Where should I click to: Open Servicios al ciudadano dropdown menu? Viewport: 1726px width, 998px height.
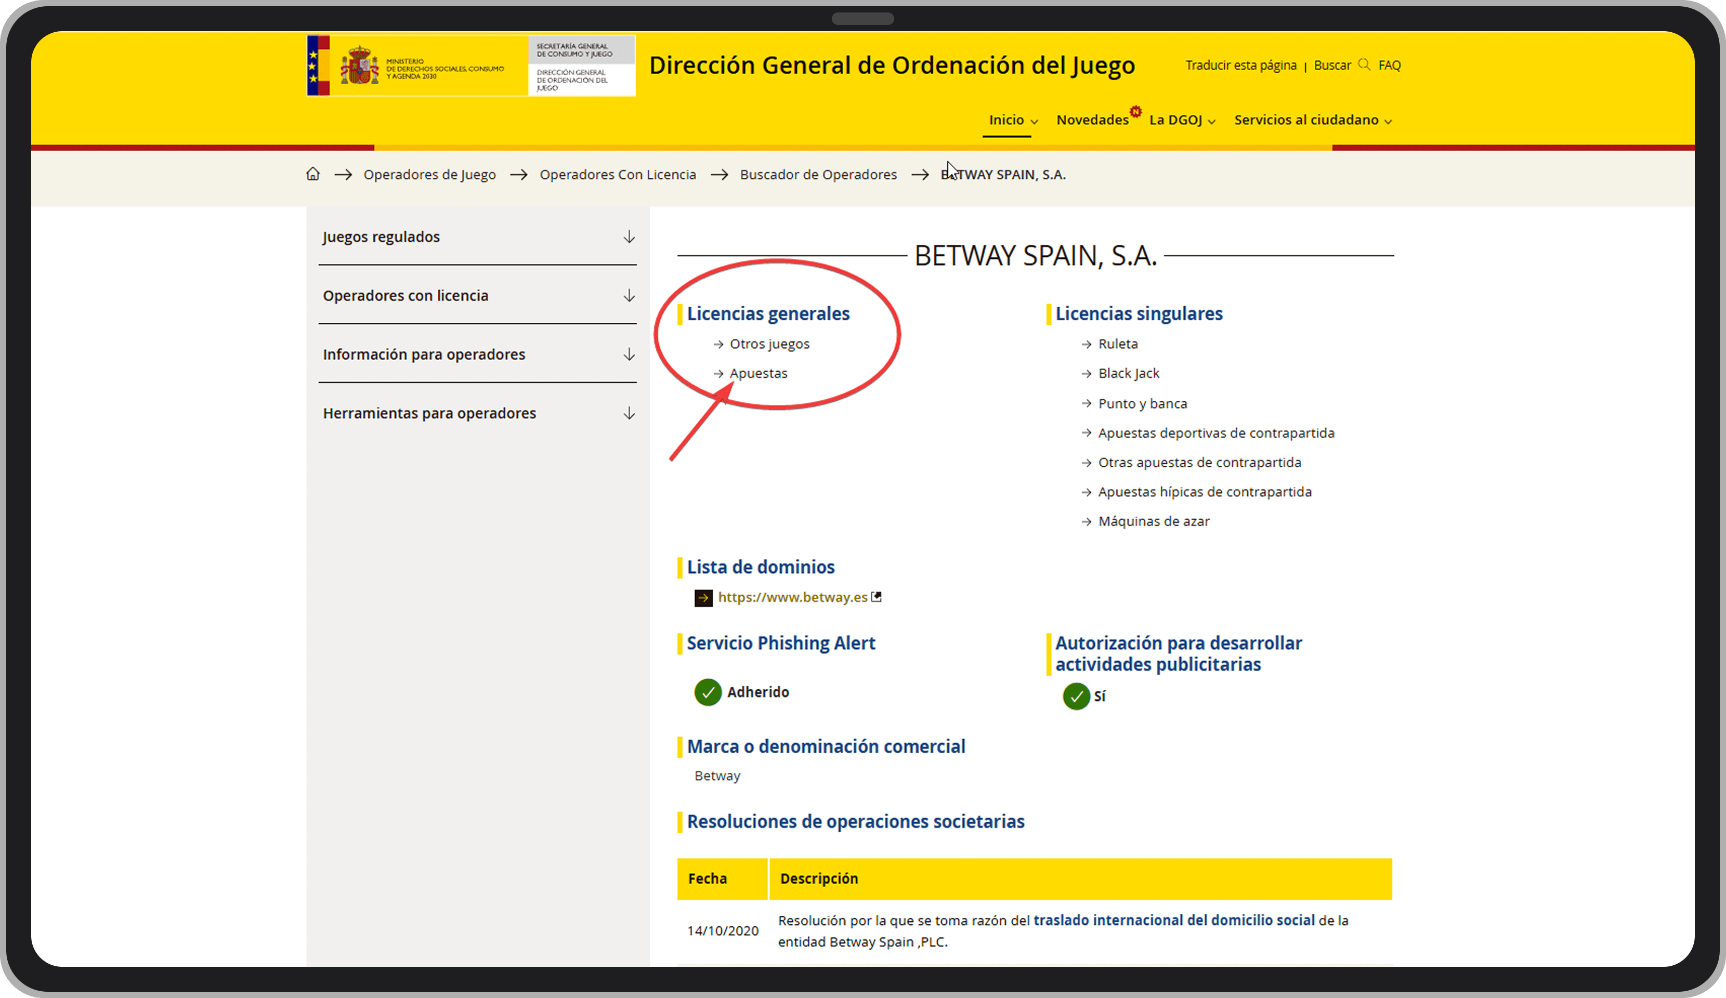[x=1313, y=120]
